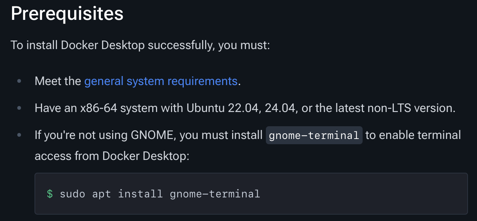Click the word sudo in code block
Viewport: 477px width, 221px height.
pyautogui.click(x=73, y=194)
